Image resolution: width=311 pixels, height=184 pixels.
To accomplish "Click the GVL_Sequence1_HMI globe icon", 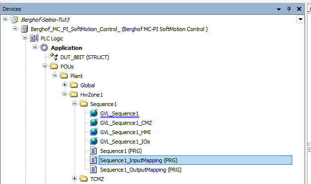I will (94, 132).
